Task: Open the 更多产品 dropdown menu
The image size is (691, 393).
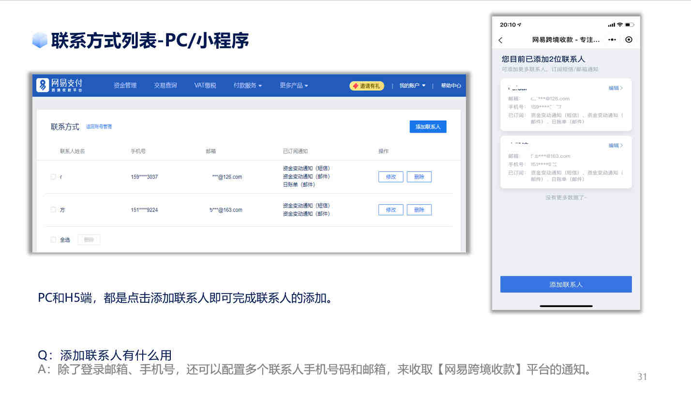Action: point(294,85)
